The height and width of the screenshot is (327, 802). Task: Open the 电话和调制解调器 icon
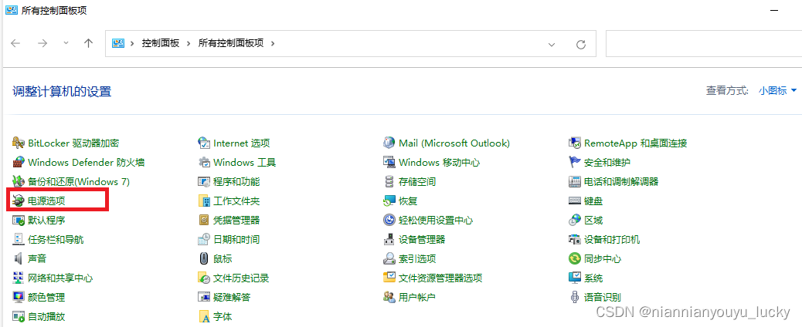click(575, 181)
